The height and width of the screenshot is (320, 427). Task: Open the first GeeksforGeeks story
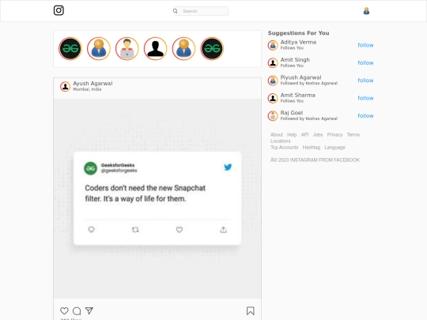[70, 49]
